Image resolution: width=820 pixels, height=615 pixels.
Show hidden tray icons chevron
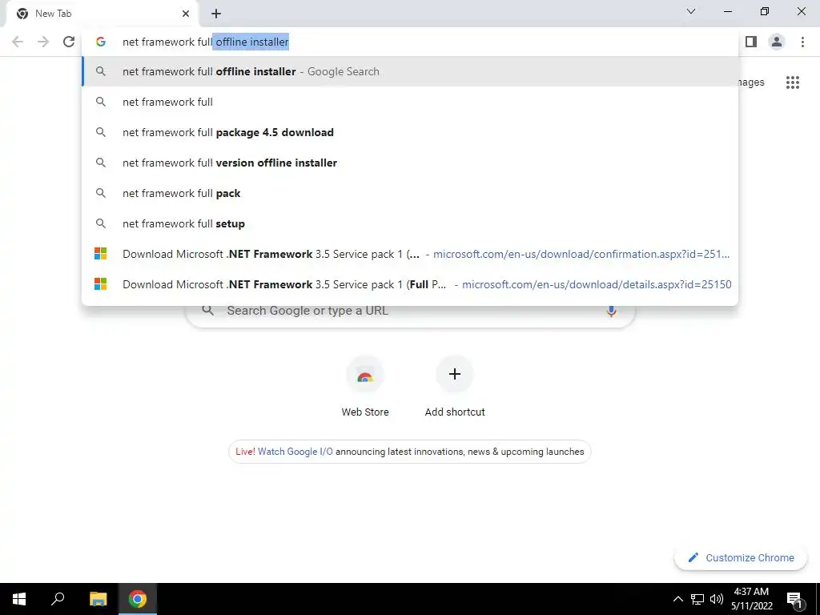677,599
